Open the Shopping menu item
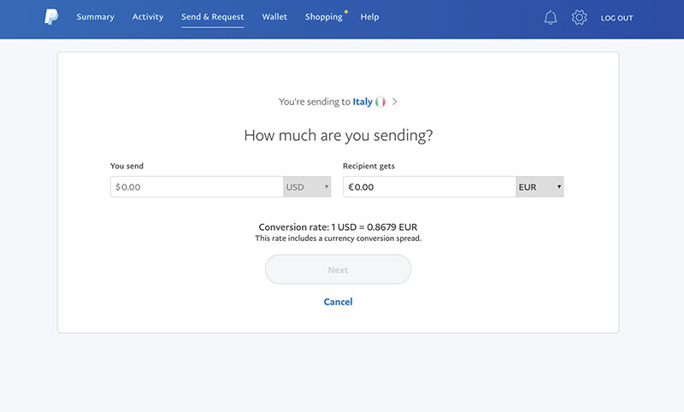 coord(324,16)
